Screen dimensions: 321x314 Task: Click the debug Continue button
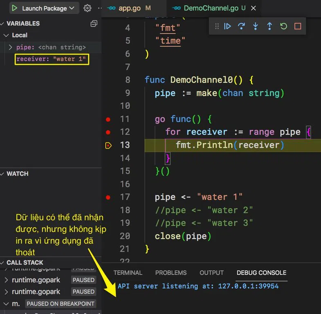click(x=228, y=26)
